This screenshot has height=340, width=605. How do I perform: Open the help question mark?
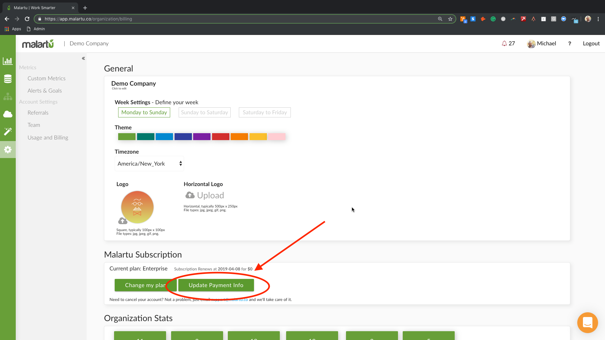569,43
